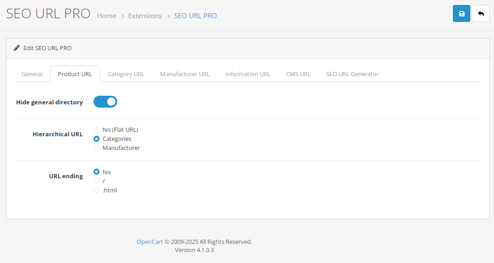Image resolution: width=494 pixels, height=263 pixels.
Task: Choose the slash URL ending option
Action: [96, 181]
